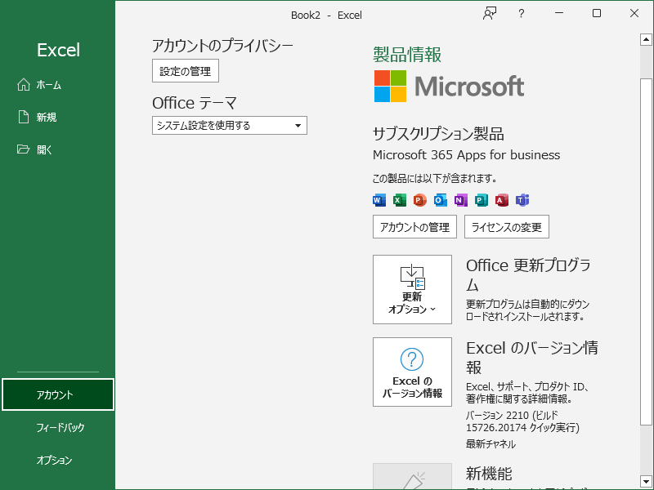Click the 製品情報 heading

[x=407, y=55]
